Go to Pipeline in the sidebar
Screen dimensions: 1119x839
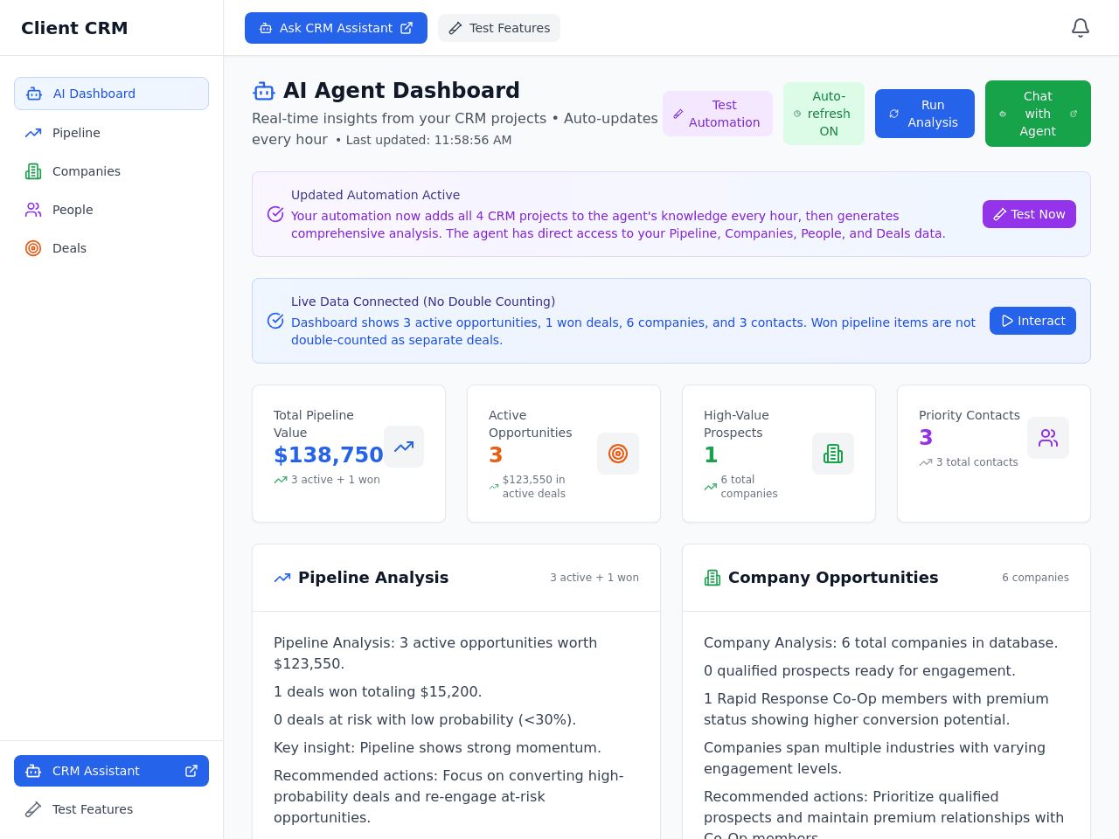[x=111, y=133]
